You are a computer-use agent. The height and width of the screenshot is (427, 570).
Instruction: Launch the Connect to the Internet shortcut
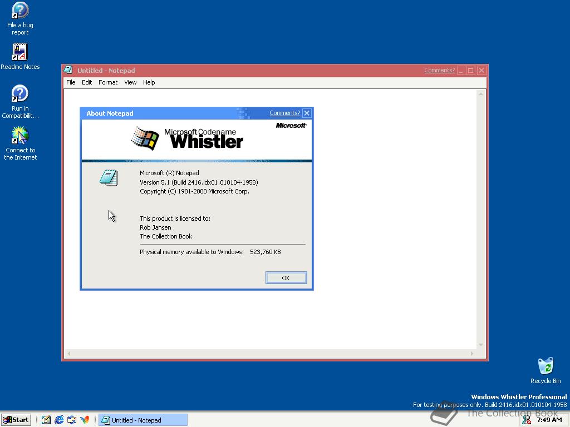(x=20, y=143)
